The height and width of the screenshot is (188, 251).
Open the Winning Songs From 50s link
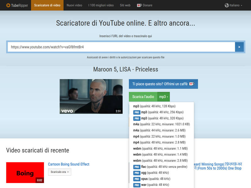pyautogui.click(x=218, y=166)
